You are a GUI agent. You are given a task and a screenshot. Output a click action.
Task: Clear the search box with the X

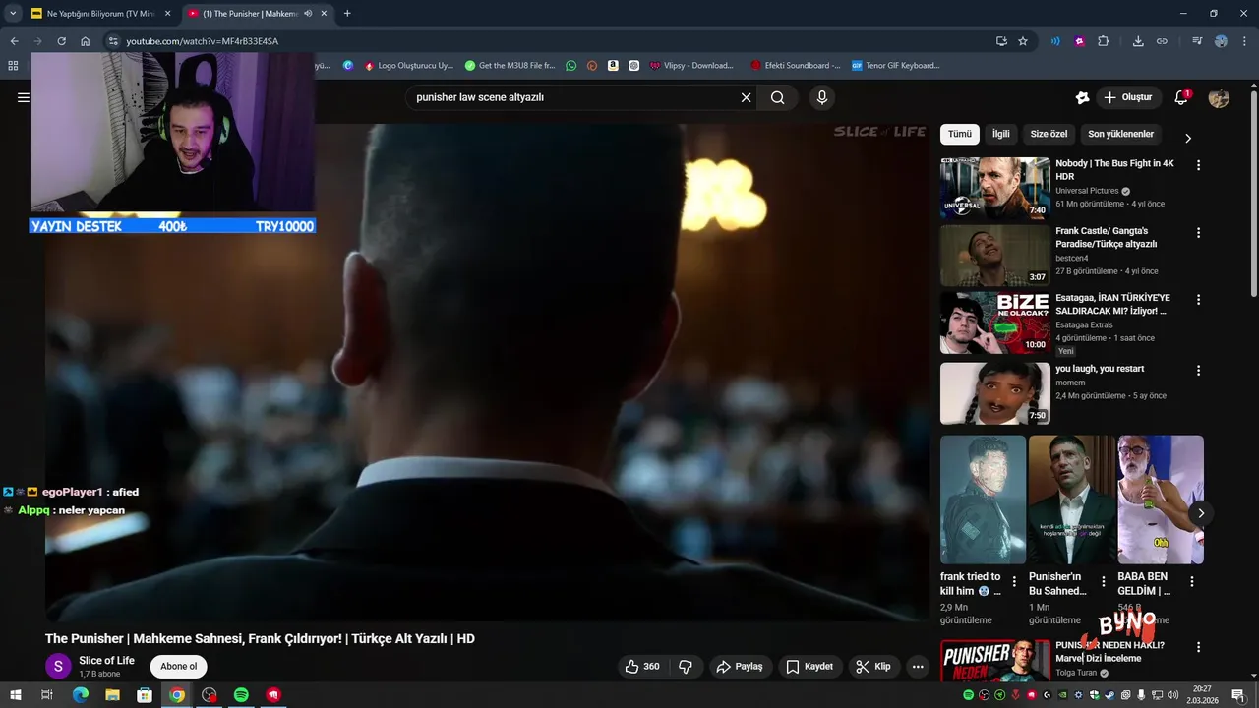[x=746, y=97]
